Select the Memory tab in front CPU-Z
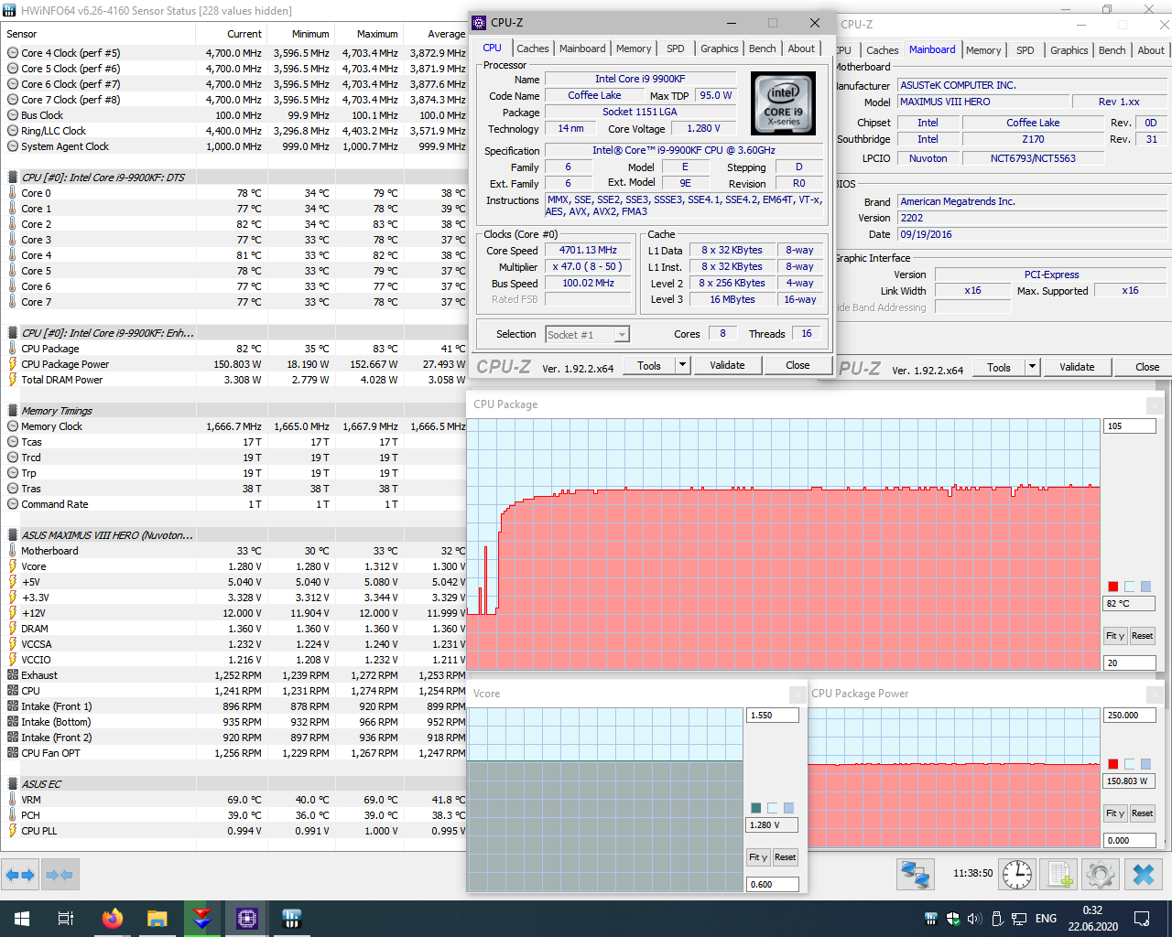This screenshot has width=1172, height=937. click(634, 48)
